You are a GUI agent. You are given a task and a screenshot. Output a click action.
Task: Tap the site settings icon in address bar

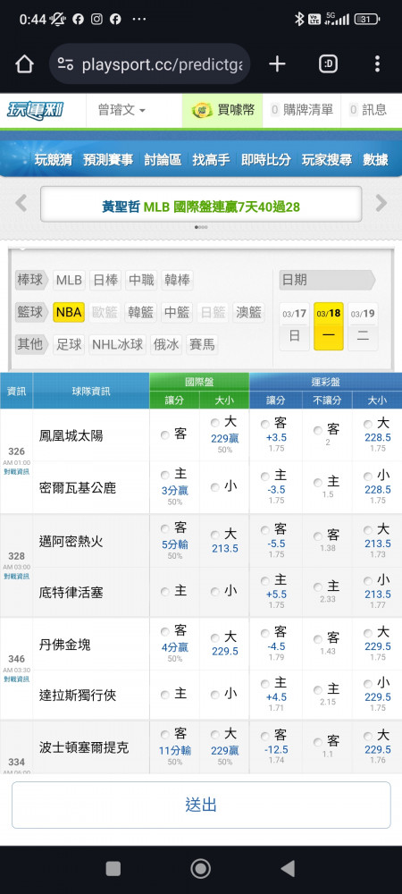pyautogui.click(x=65, y=64)
